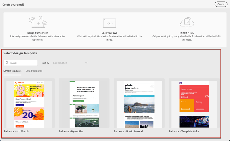Click the Behance - 8th March label
The image size is (230, 141).
tap(16, 131)
